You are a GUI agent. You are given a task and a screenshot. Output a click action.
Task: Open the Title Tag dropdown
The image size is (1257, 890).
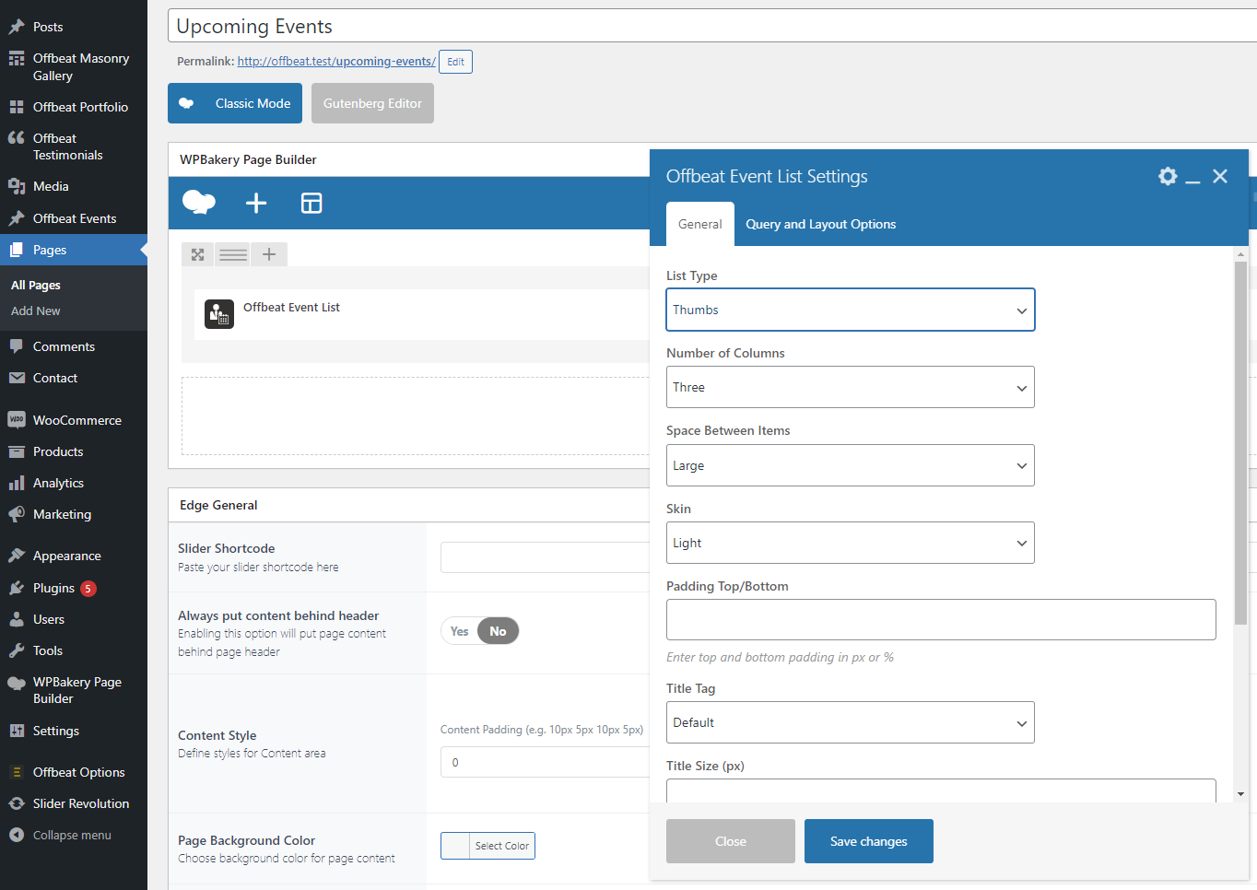(x=850, y=722)
